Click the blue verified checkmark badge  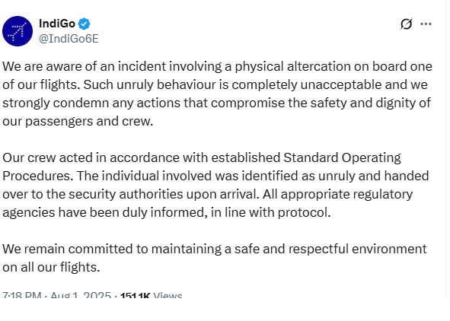tap(85, 24)
